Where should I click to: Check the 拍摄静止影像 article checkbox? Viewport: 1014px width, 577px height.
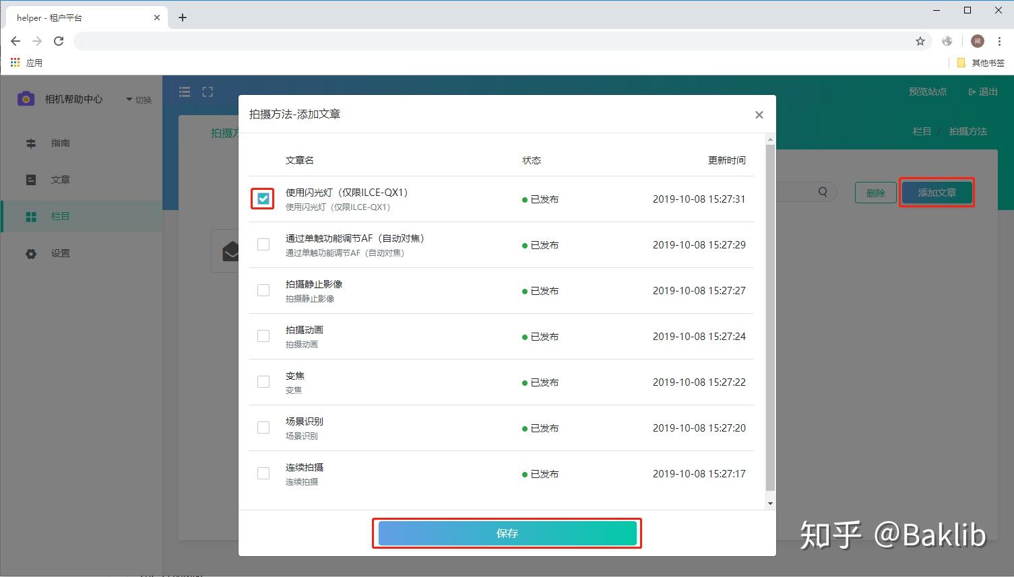263,290
